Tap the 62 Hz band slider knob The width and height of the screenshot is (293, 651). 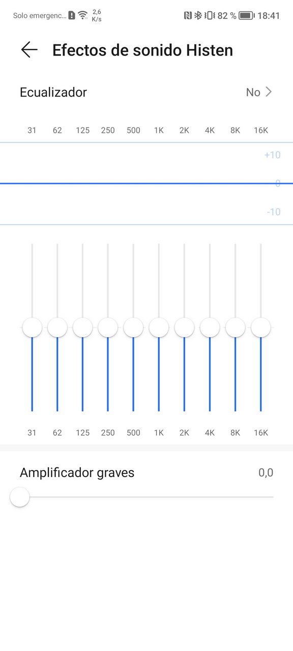click(x=57, y=328)
